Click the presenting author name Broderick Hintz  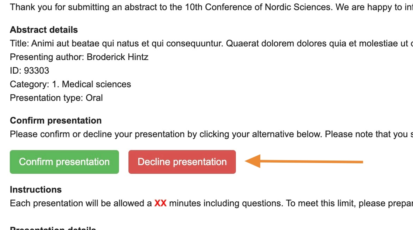118,57
